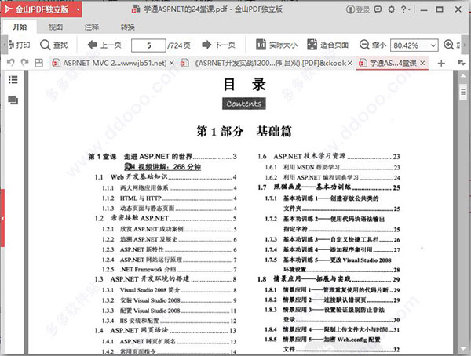The height and width of the screenshot is (356, 471).
Task: Click the zoom in magnifier icon
Action: coord(448,45)
